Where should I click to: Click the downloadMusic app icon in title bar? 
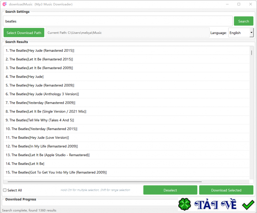[4, 4]
